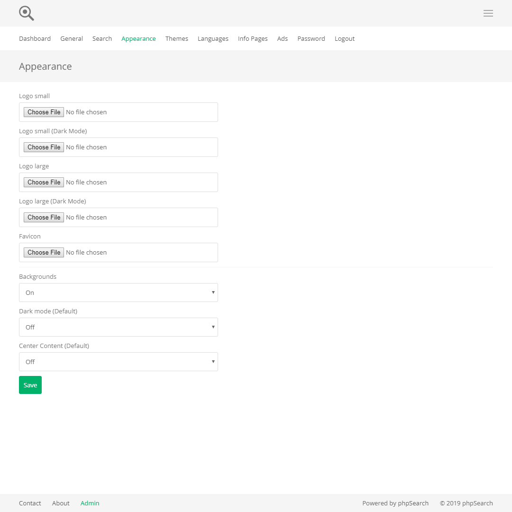Image resolution: width=512 pixels, height=512 pixels.
Task: Switch to the Themes tab
Action: tap(177, 39)
